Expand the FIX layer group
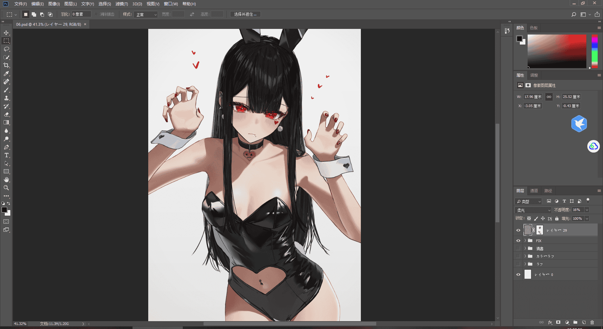This screenshot has height=329, width=603. point(525,240)
